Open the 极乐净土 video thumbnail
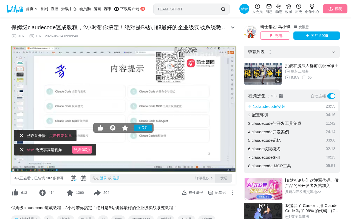Screen dimensions: 351x219 [263, 74]
